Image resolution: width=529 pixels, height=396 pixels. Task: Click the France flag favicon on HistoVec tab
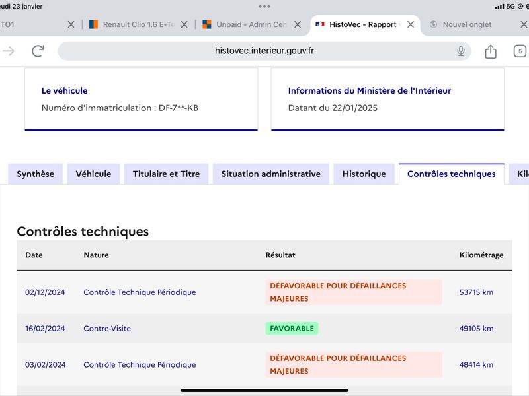(x=320, y=24)
